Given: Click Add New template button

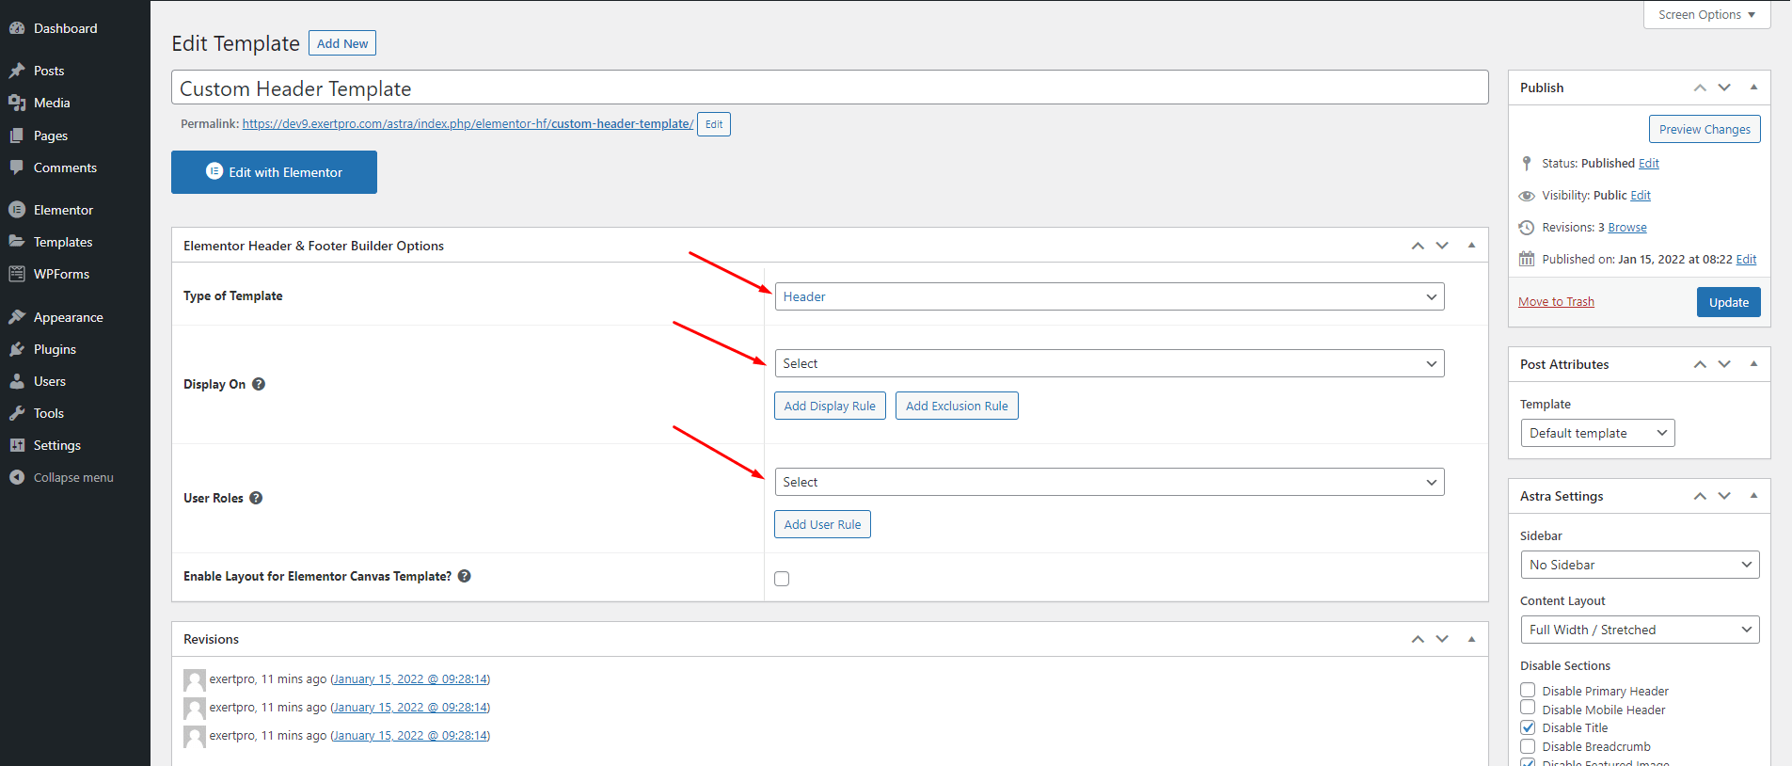Looking at the screenshot, I should [x=342, y=43].
